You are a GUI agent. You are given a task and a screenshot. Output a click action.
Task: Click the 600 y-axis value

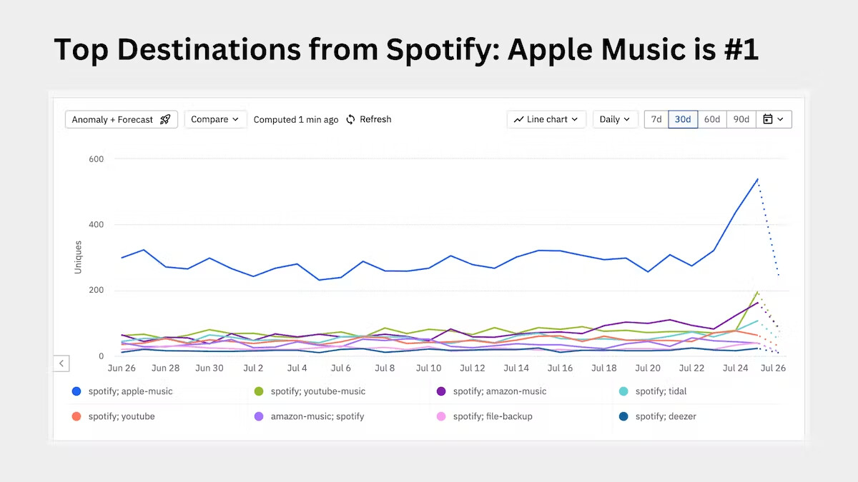[x=97, y=159]
